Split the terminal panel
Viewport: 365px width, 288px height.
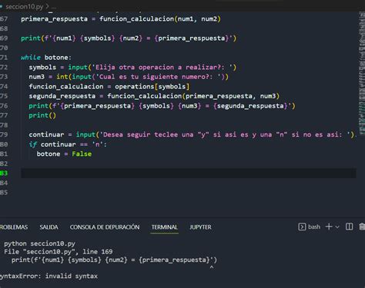pyautogui.click(x=349, y=227)
